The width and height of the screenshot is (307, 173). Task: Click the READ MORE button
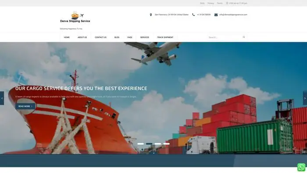pyautogui.click(x=25, y=106)
